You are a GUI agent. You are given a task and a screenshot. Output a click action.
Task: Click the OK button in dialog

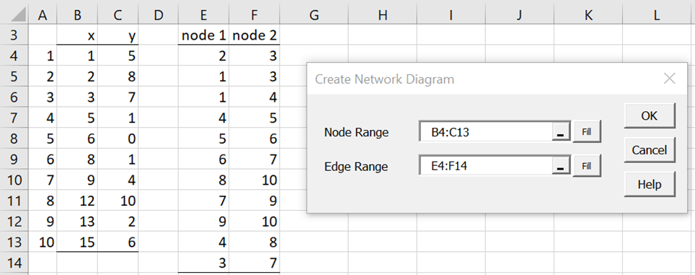[x=650, y=115]
